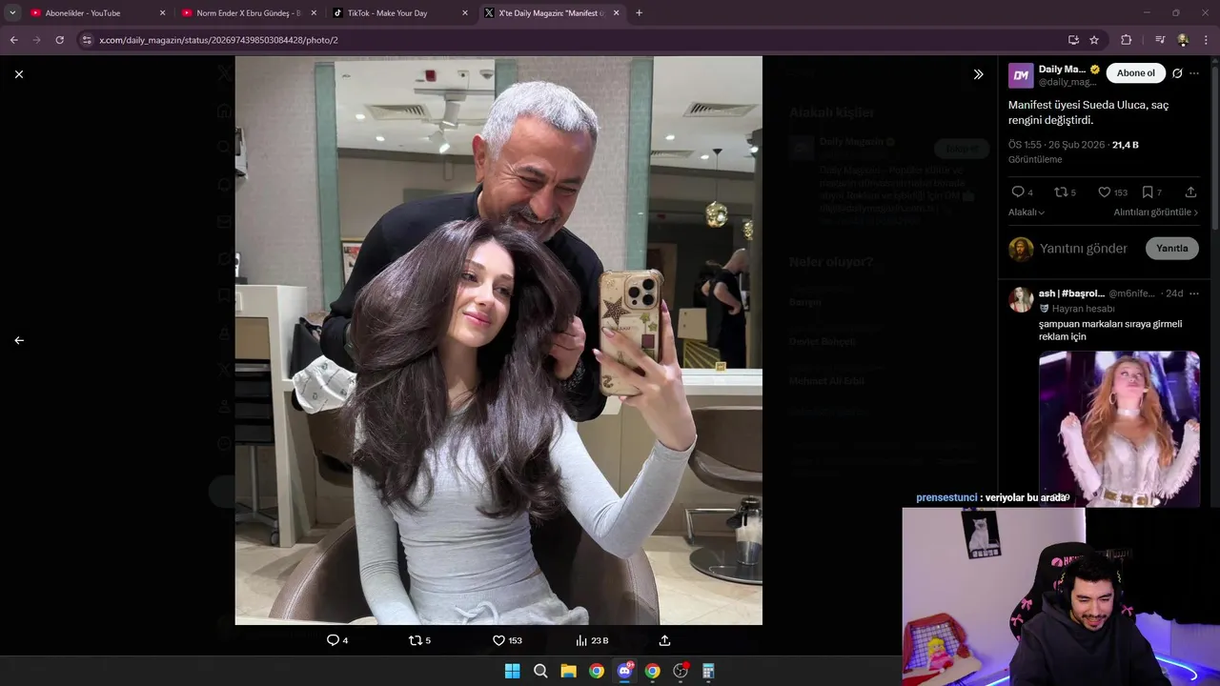The width and height of the screenshot is (1220, 686).
Task: Open Calculator from the taskbar
Action: (x=708, y=671)
